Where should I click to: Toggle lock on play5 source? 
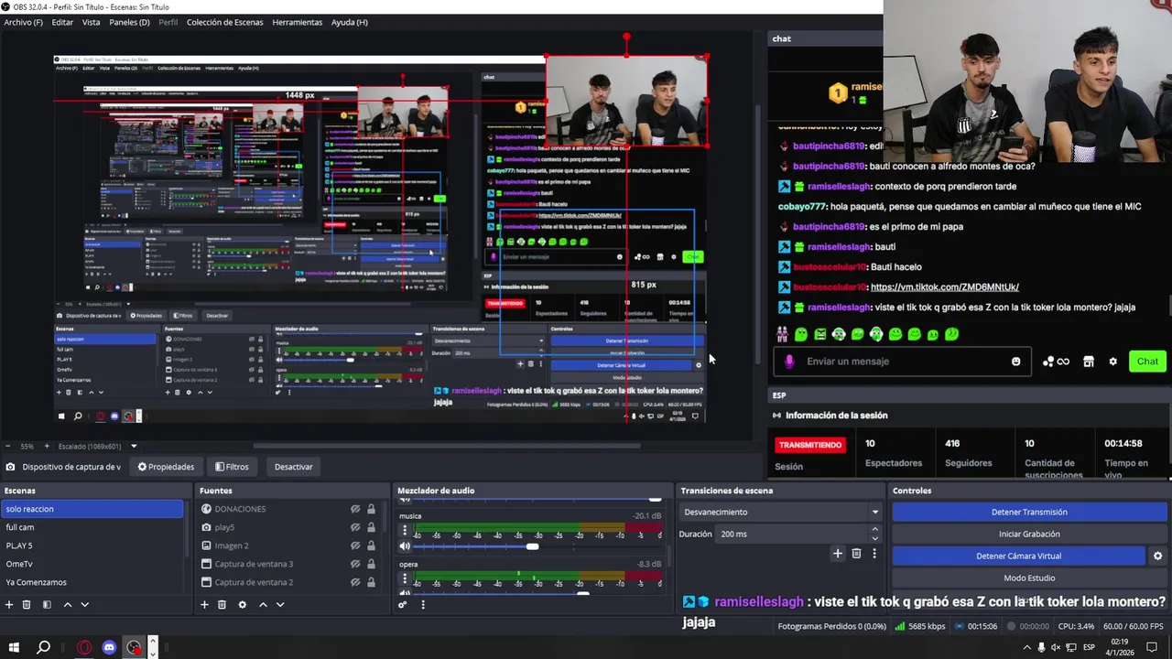(x=371, y=527)
